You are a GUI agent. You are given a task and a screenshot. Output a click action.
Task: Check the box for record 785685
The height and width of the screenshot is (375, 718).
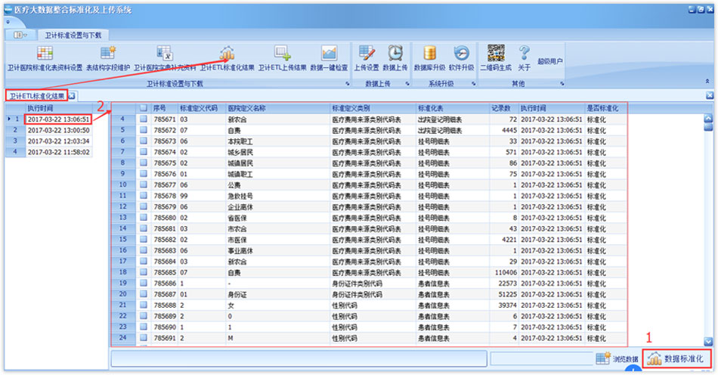144,272
